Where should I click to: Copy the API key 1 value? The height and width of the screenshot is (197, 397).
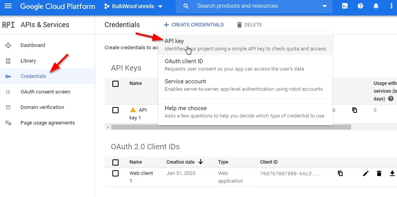pos(355,110)
